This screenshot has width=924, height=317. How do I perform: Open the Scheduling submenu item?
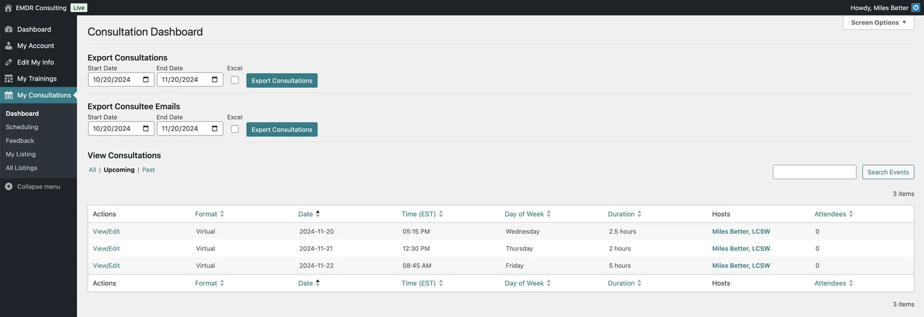22,127
